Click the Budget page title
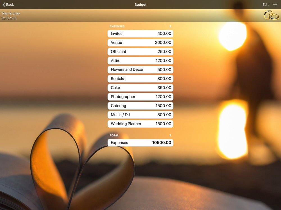 point(140,5)
